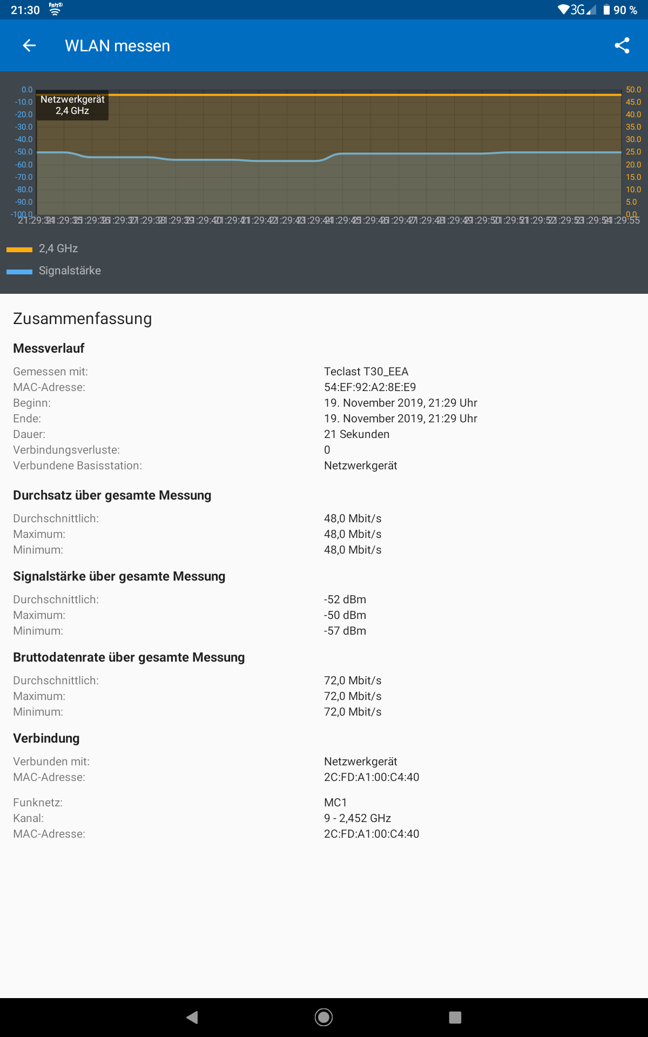Tap the orange 2,4 GHz line in chart

329,95
